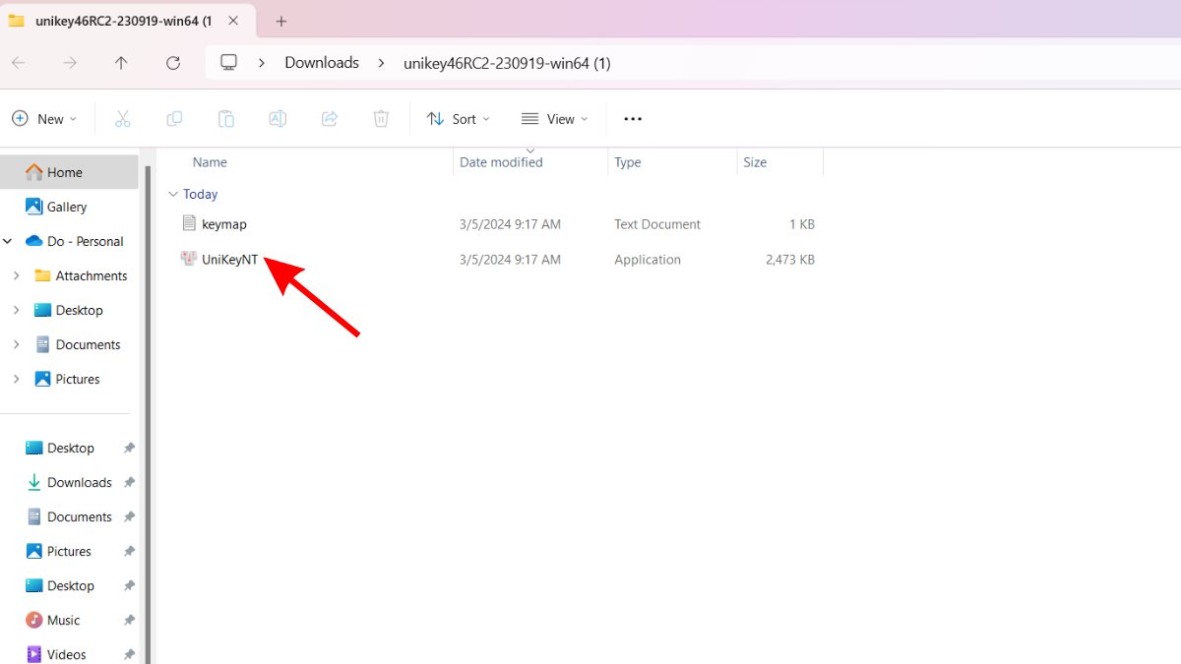Click the Home icon in the sidebar
This screenshot has height=664, width=1181.
point(34,172)
